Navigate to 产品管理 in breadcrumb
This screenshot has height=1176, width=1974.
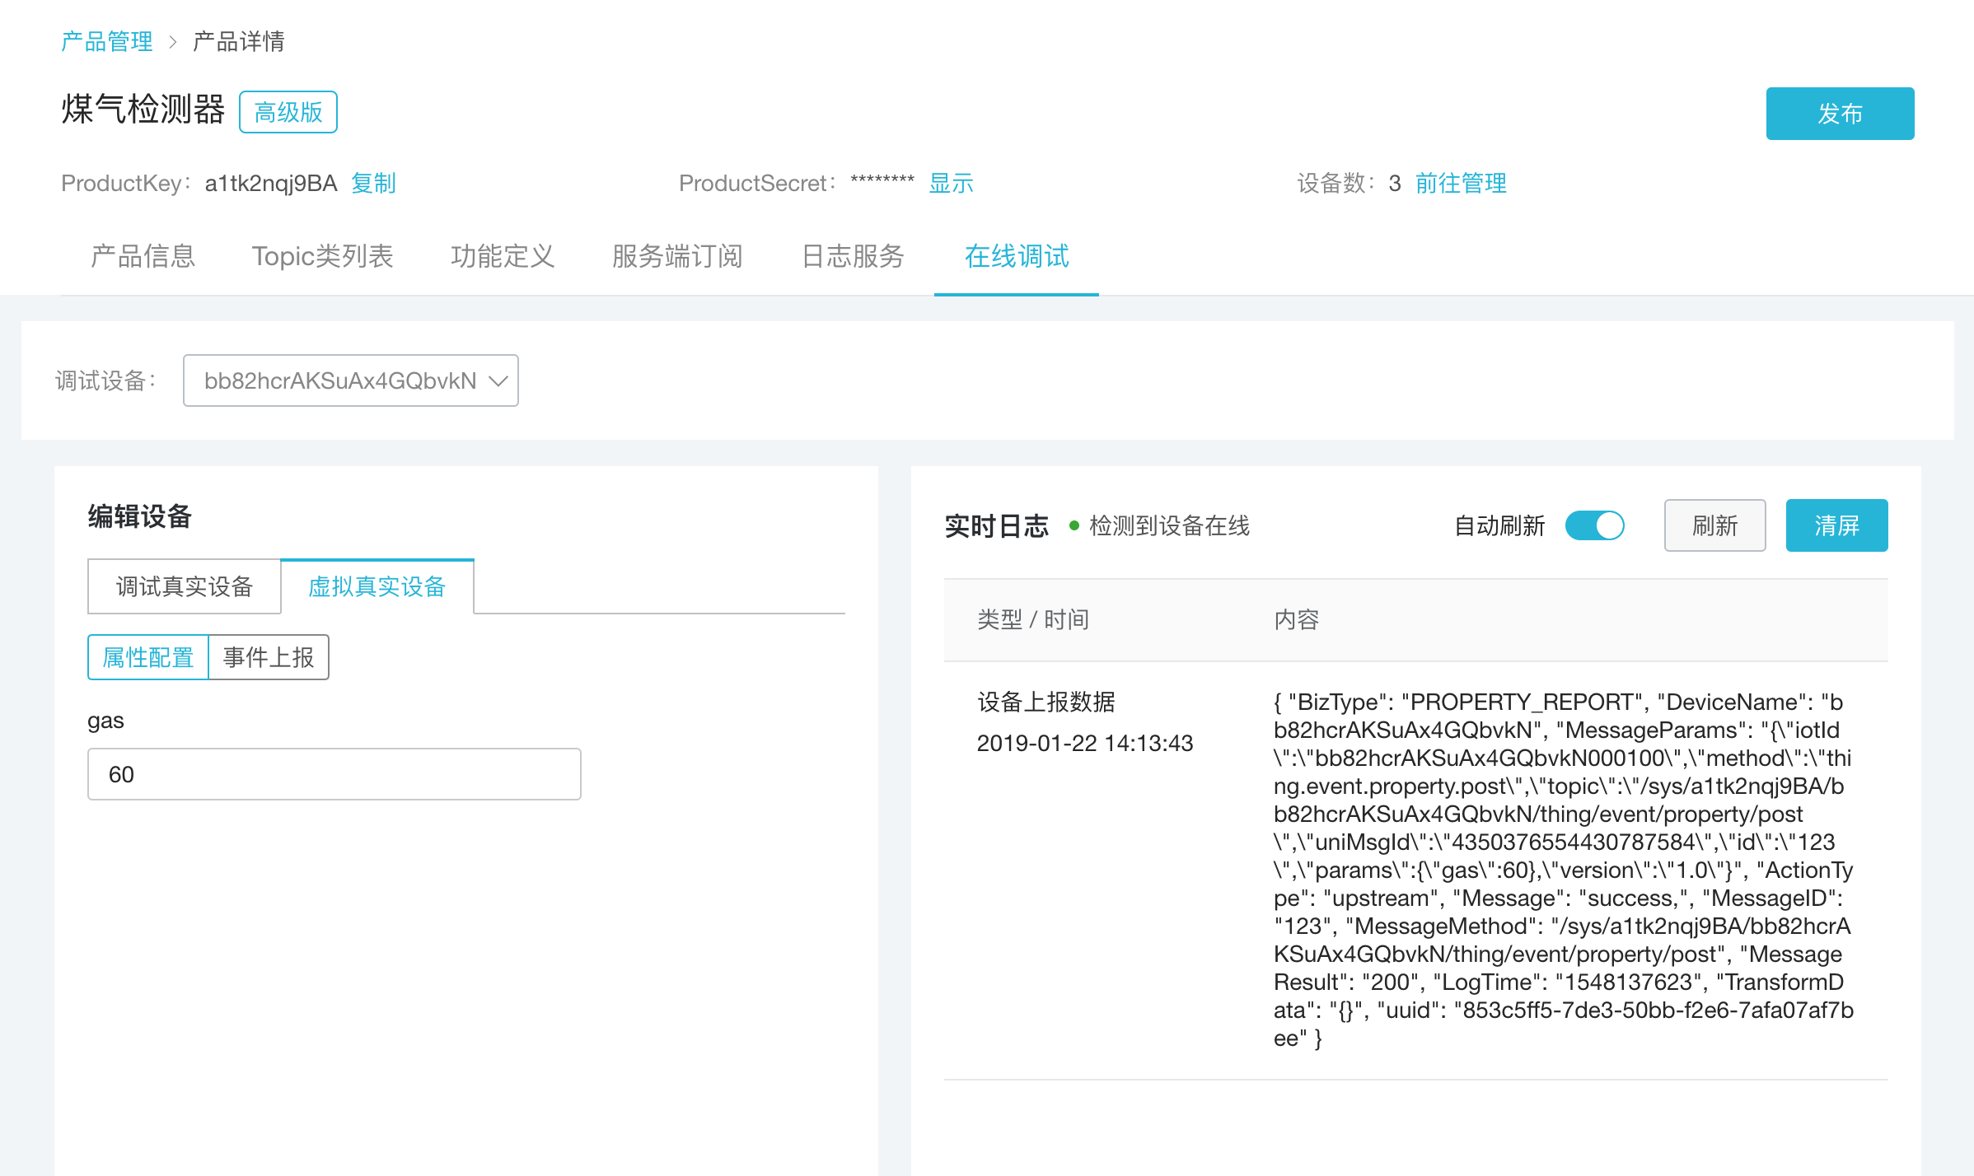[107, 41]
